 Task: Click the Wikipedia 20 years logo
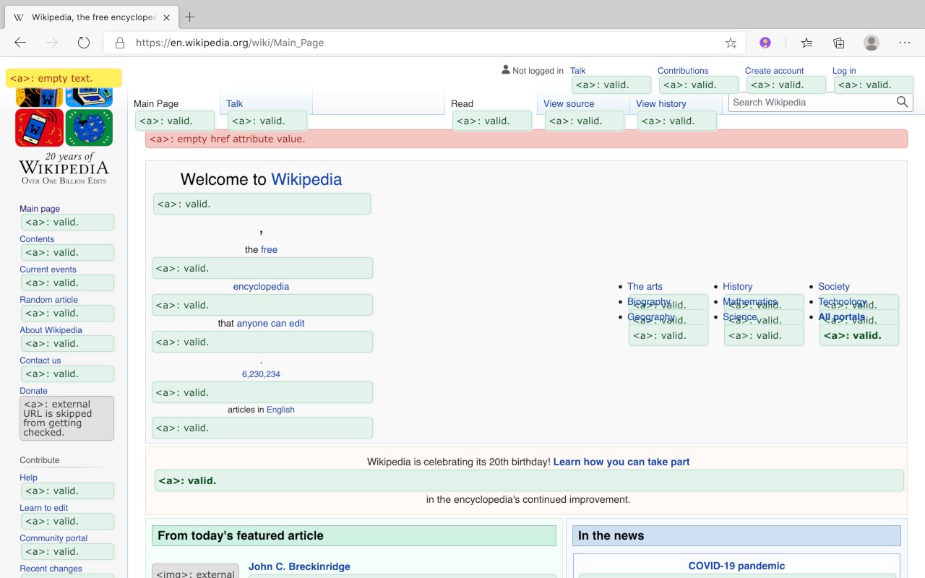(64, 136)
